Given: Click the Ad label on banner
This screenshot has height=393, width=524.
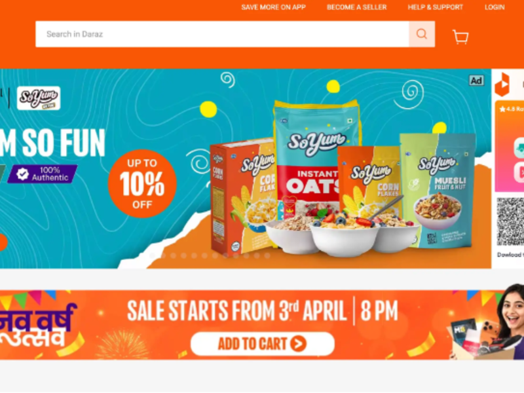Looking at the screenshot, I should (476, 81).
